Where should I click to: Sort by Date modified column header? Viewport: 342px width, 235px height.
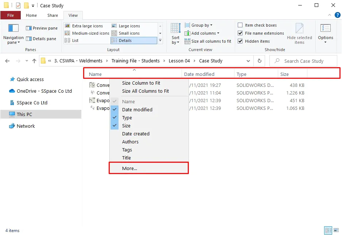point(208,74)
